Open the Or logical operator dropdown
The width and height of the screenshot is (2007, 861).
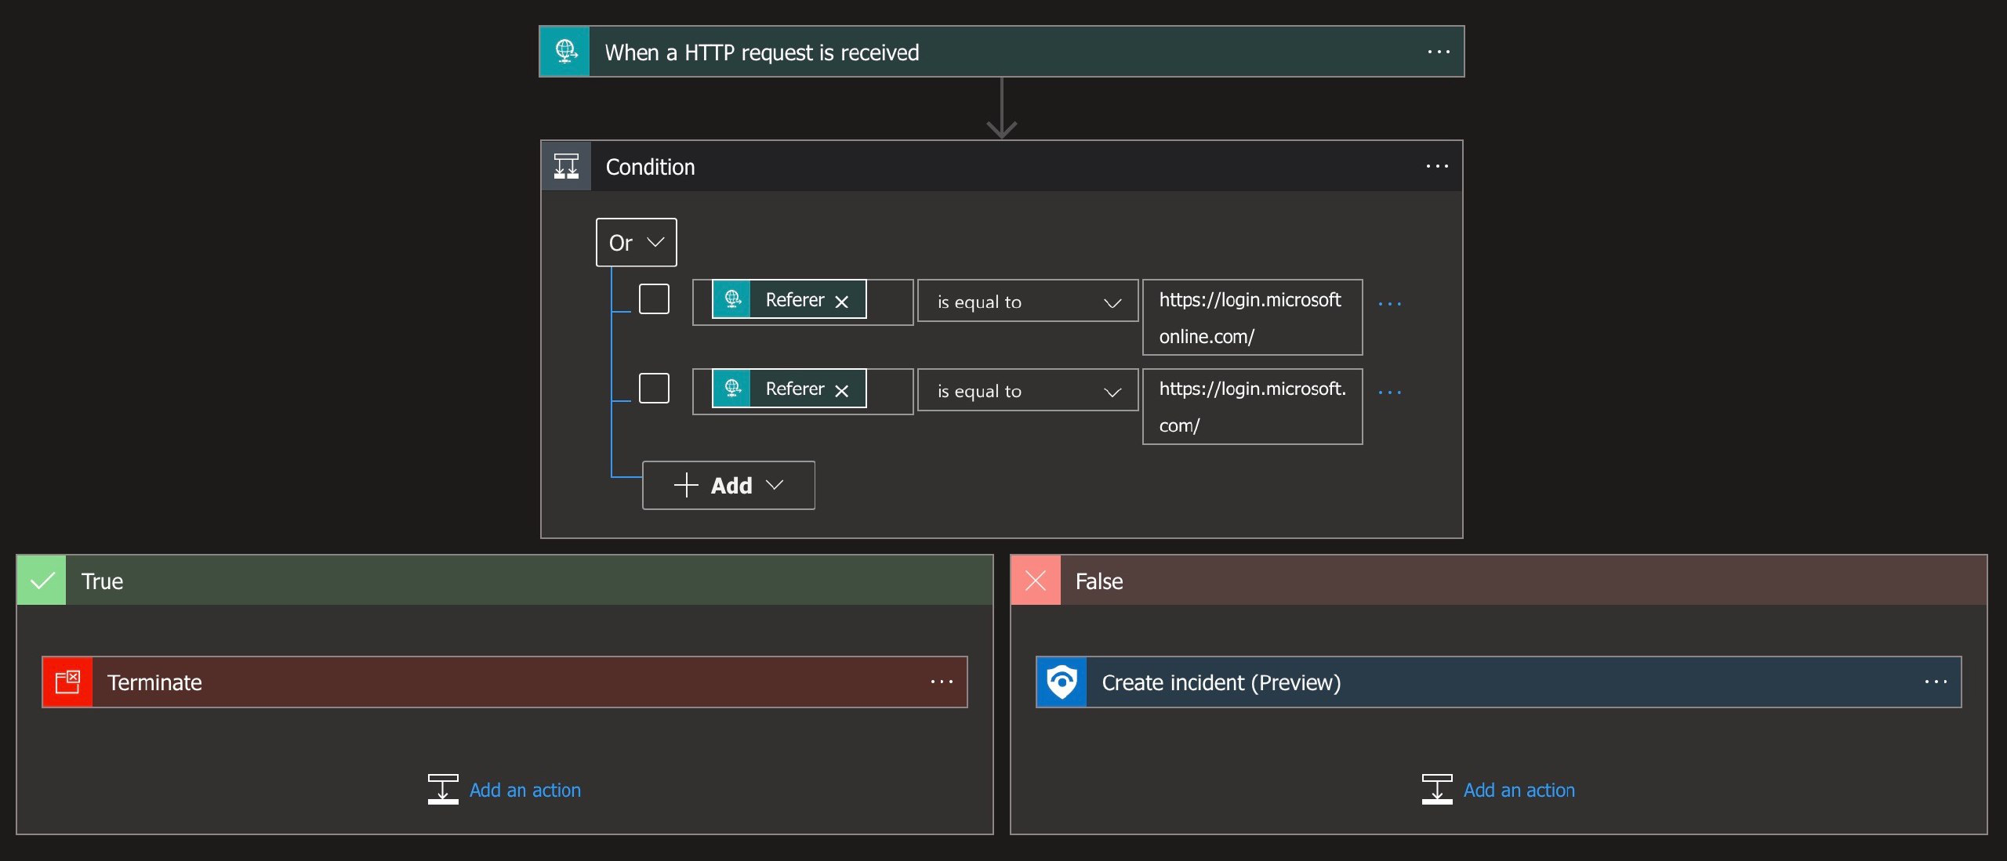tap(636, 242)
